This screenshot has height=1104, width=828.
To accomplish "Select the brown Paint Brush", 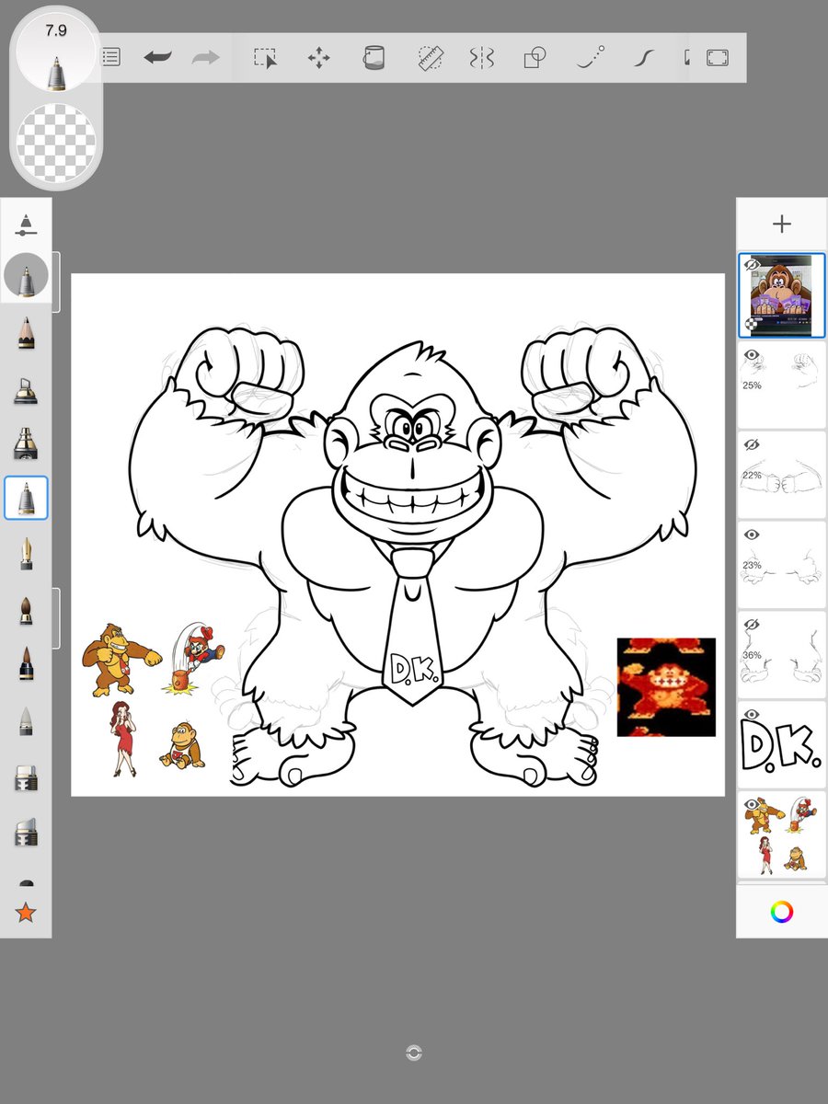I will [x=26, y=610].
